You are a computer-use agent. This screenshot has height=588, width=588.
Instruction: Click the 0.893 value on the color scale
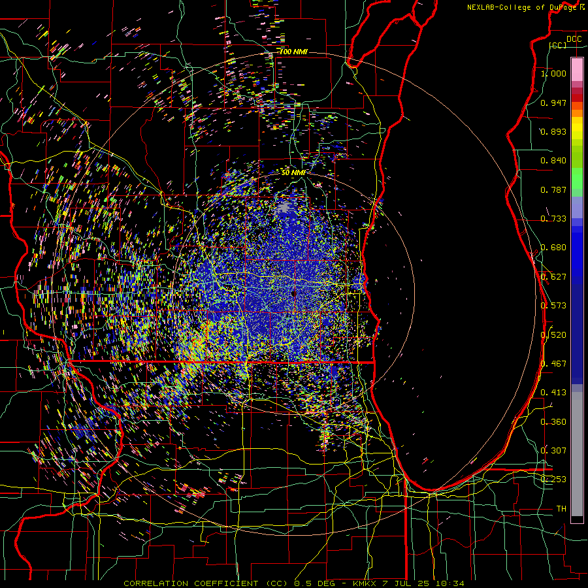553,131
